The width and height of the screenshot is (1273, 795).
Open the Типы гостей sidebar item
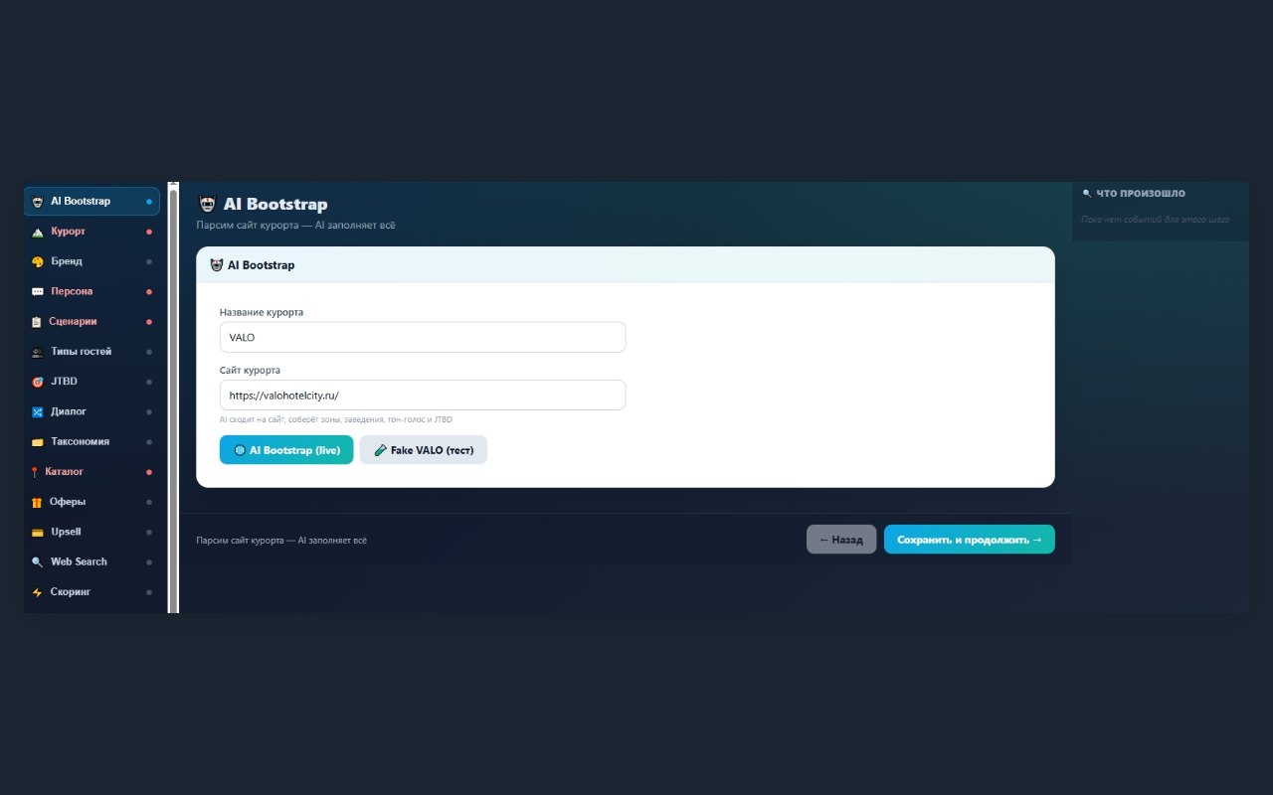91,352
